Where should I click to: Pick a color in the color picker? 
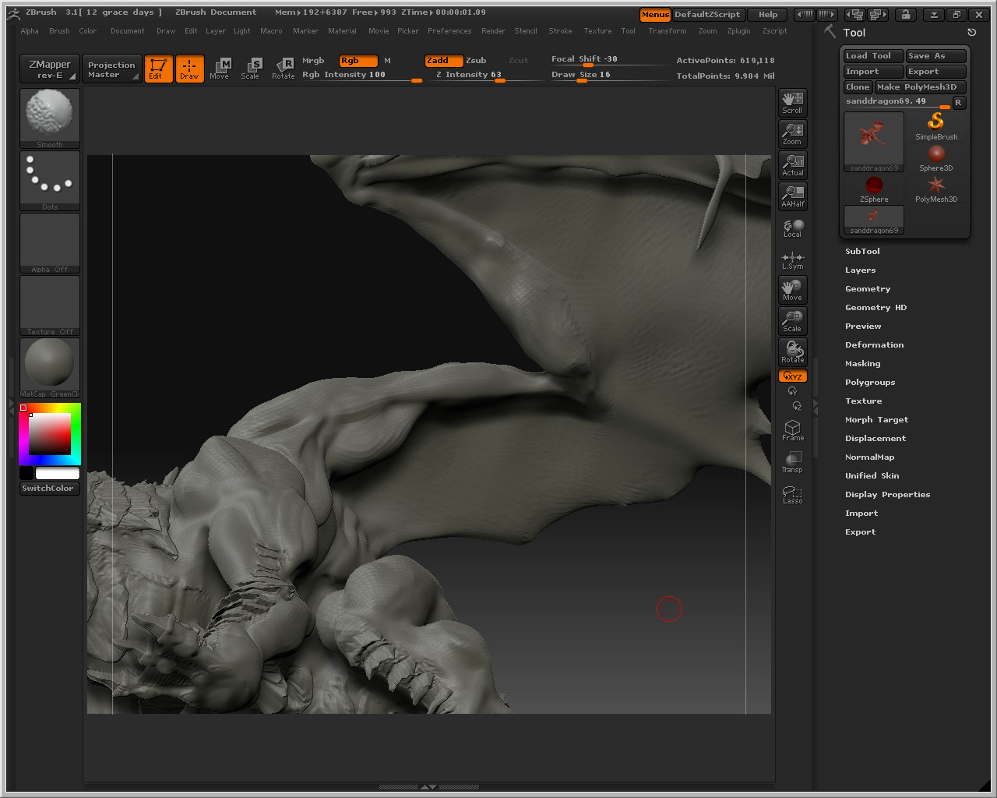[x=50, y=434]
